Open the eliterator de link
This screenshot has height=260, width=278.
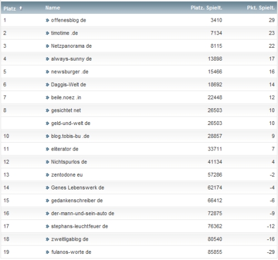pos(64,149)
